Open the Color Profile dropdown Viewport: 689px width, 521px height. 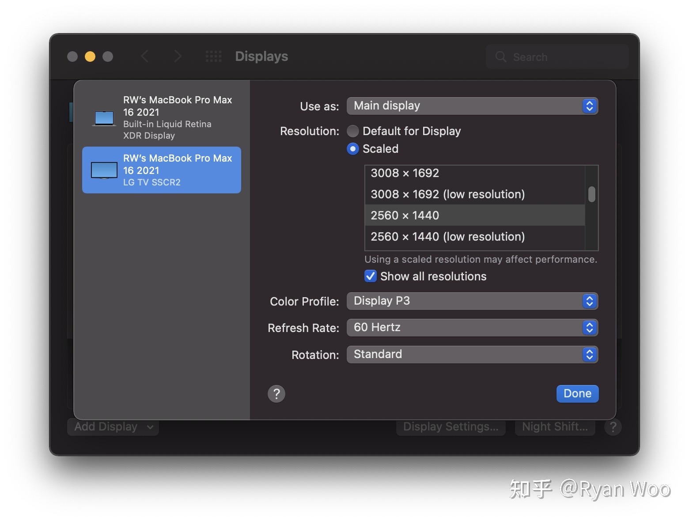click(472, 301)
